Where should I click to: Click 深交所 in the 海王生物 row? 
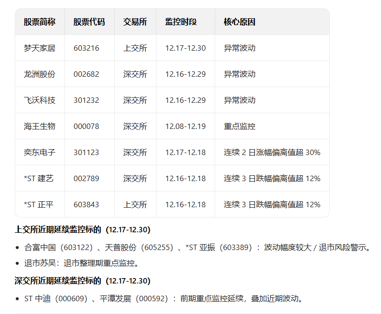pyautogui.click(x=135, y=126)
